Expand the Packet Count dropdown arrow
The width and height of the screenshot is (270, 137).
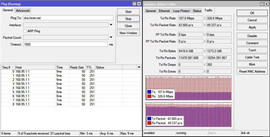point(111,37)
